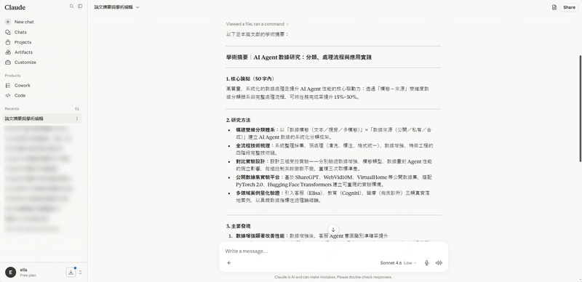Jump to the bottom with the down arrow

tap(333, 230)
